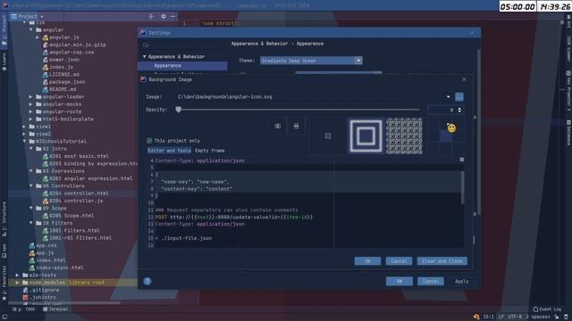Expand the node_modules library root folder
Screen dimensions: 572x321
(17, 283)
